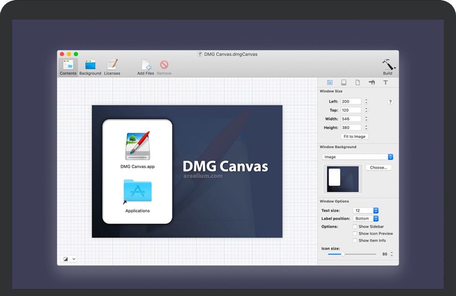Open the text inspector T icon
The width and height of the screenshot is (456, 296).
click(x=385, y=83)
